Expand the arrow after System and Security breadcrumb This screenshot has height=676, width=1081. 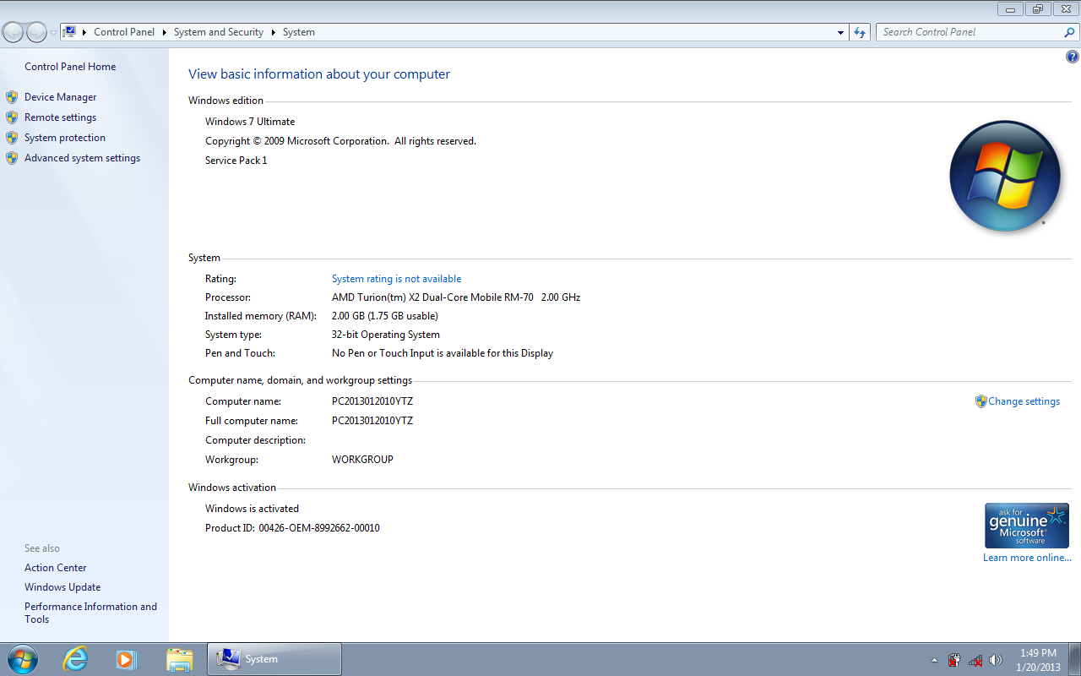tap(273, 32)
